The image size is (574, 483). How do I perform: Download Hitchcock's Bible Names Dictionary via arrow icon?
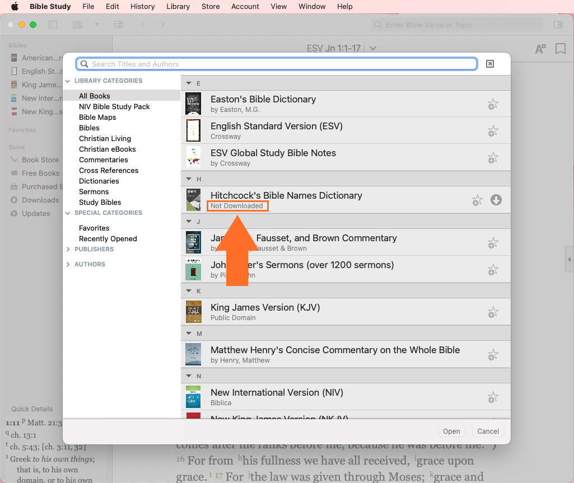tap(496, 200)
